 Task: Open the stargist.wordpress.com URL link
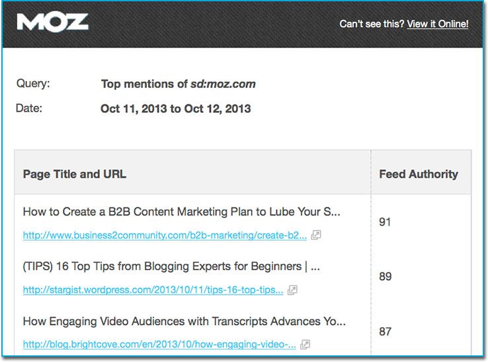pos(153,290)
